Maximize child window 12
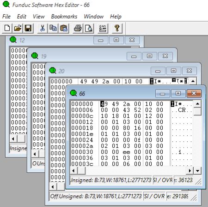The image size is (208, 207). click(116, 40)
